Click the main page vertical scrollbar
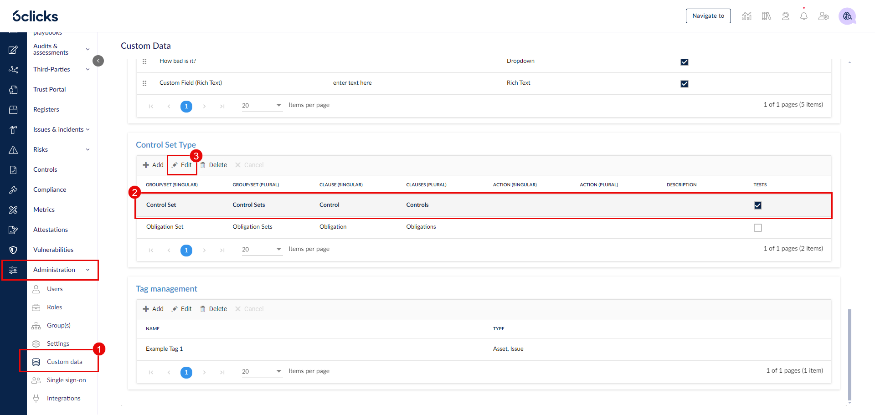The height and width of the screenshot is (415, 875). tap(849, 355)
